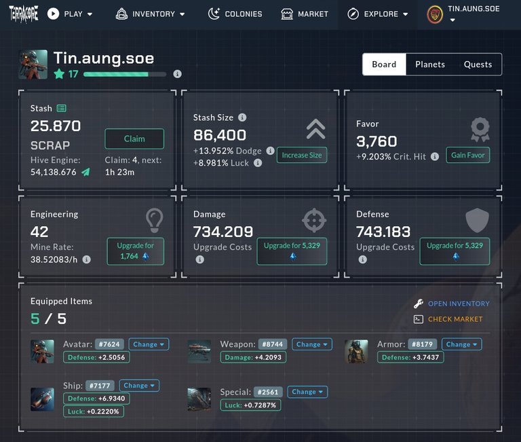Click the Damage crosshair icon

coord(314,220)
